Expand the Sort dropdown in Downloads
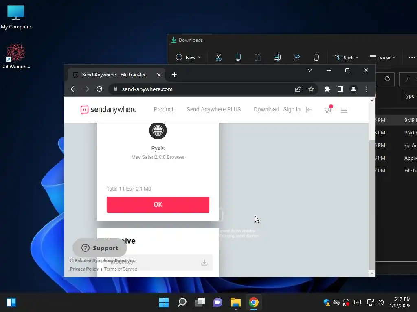417x312 pixels. tap(346, 57)
